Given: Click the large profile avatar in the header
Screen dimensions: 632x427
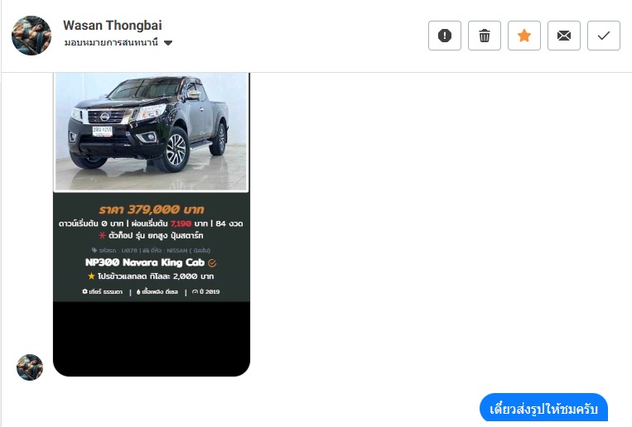Looking at the screenshot, I should [31, 36].
